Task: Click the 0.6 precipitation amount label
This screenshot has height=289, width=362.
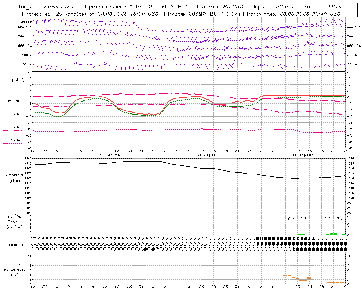Action: tap(327, 219)
